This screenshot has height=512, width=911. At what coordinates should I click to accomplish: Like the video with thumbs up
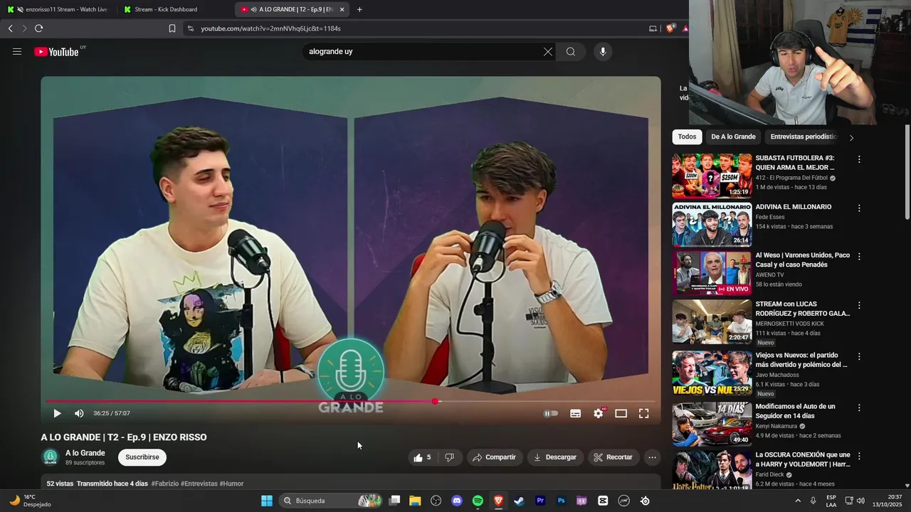tap(422, 457)
